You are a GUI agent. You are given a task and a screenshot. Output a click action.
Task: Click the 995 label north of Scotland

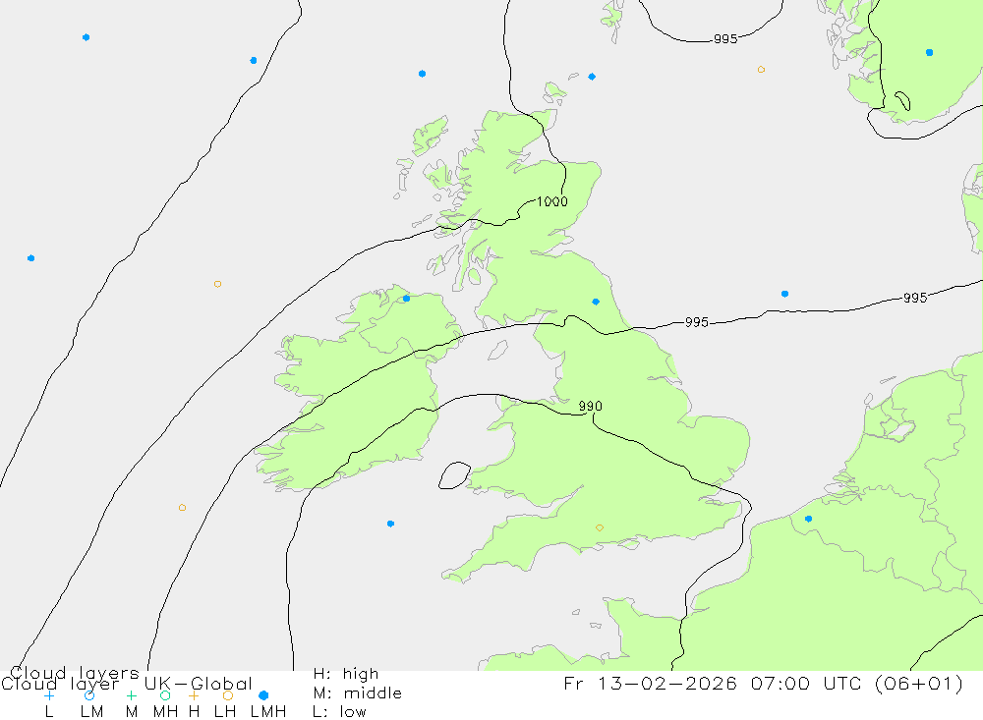click(725, 39)
